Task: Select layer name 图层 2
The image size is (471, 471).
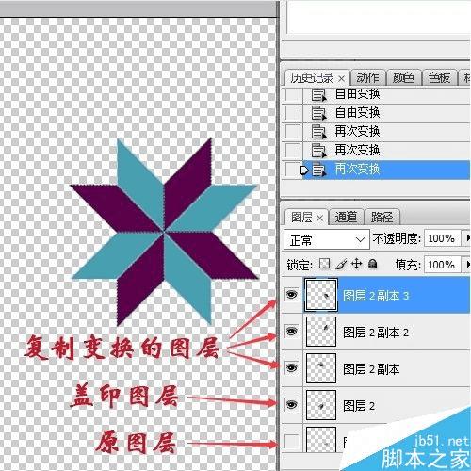Action: point(359,406)
